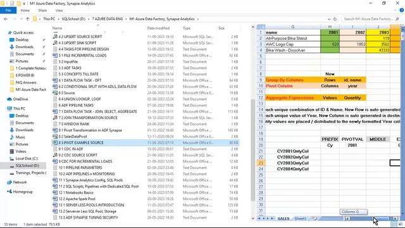Select Excel row 23 header
Screen dimensions: 405x228
pyautogui.click(x=261, y=163)
